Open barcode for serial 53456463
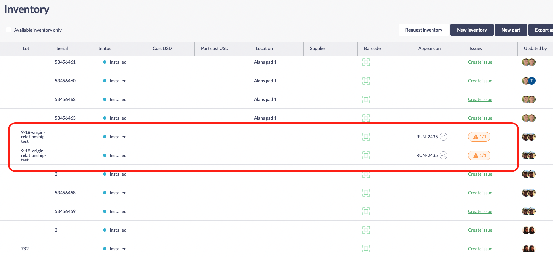553x257 pixels. (x=366, y=118)
